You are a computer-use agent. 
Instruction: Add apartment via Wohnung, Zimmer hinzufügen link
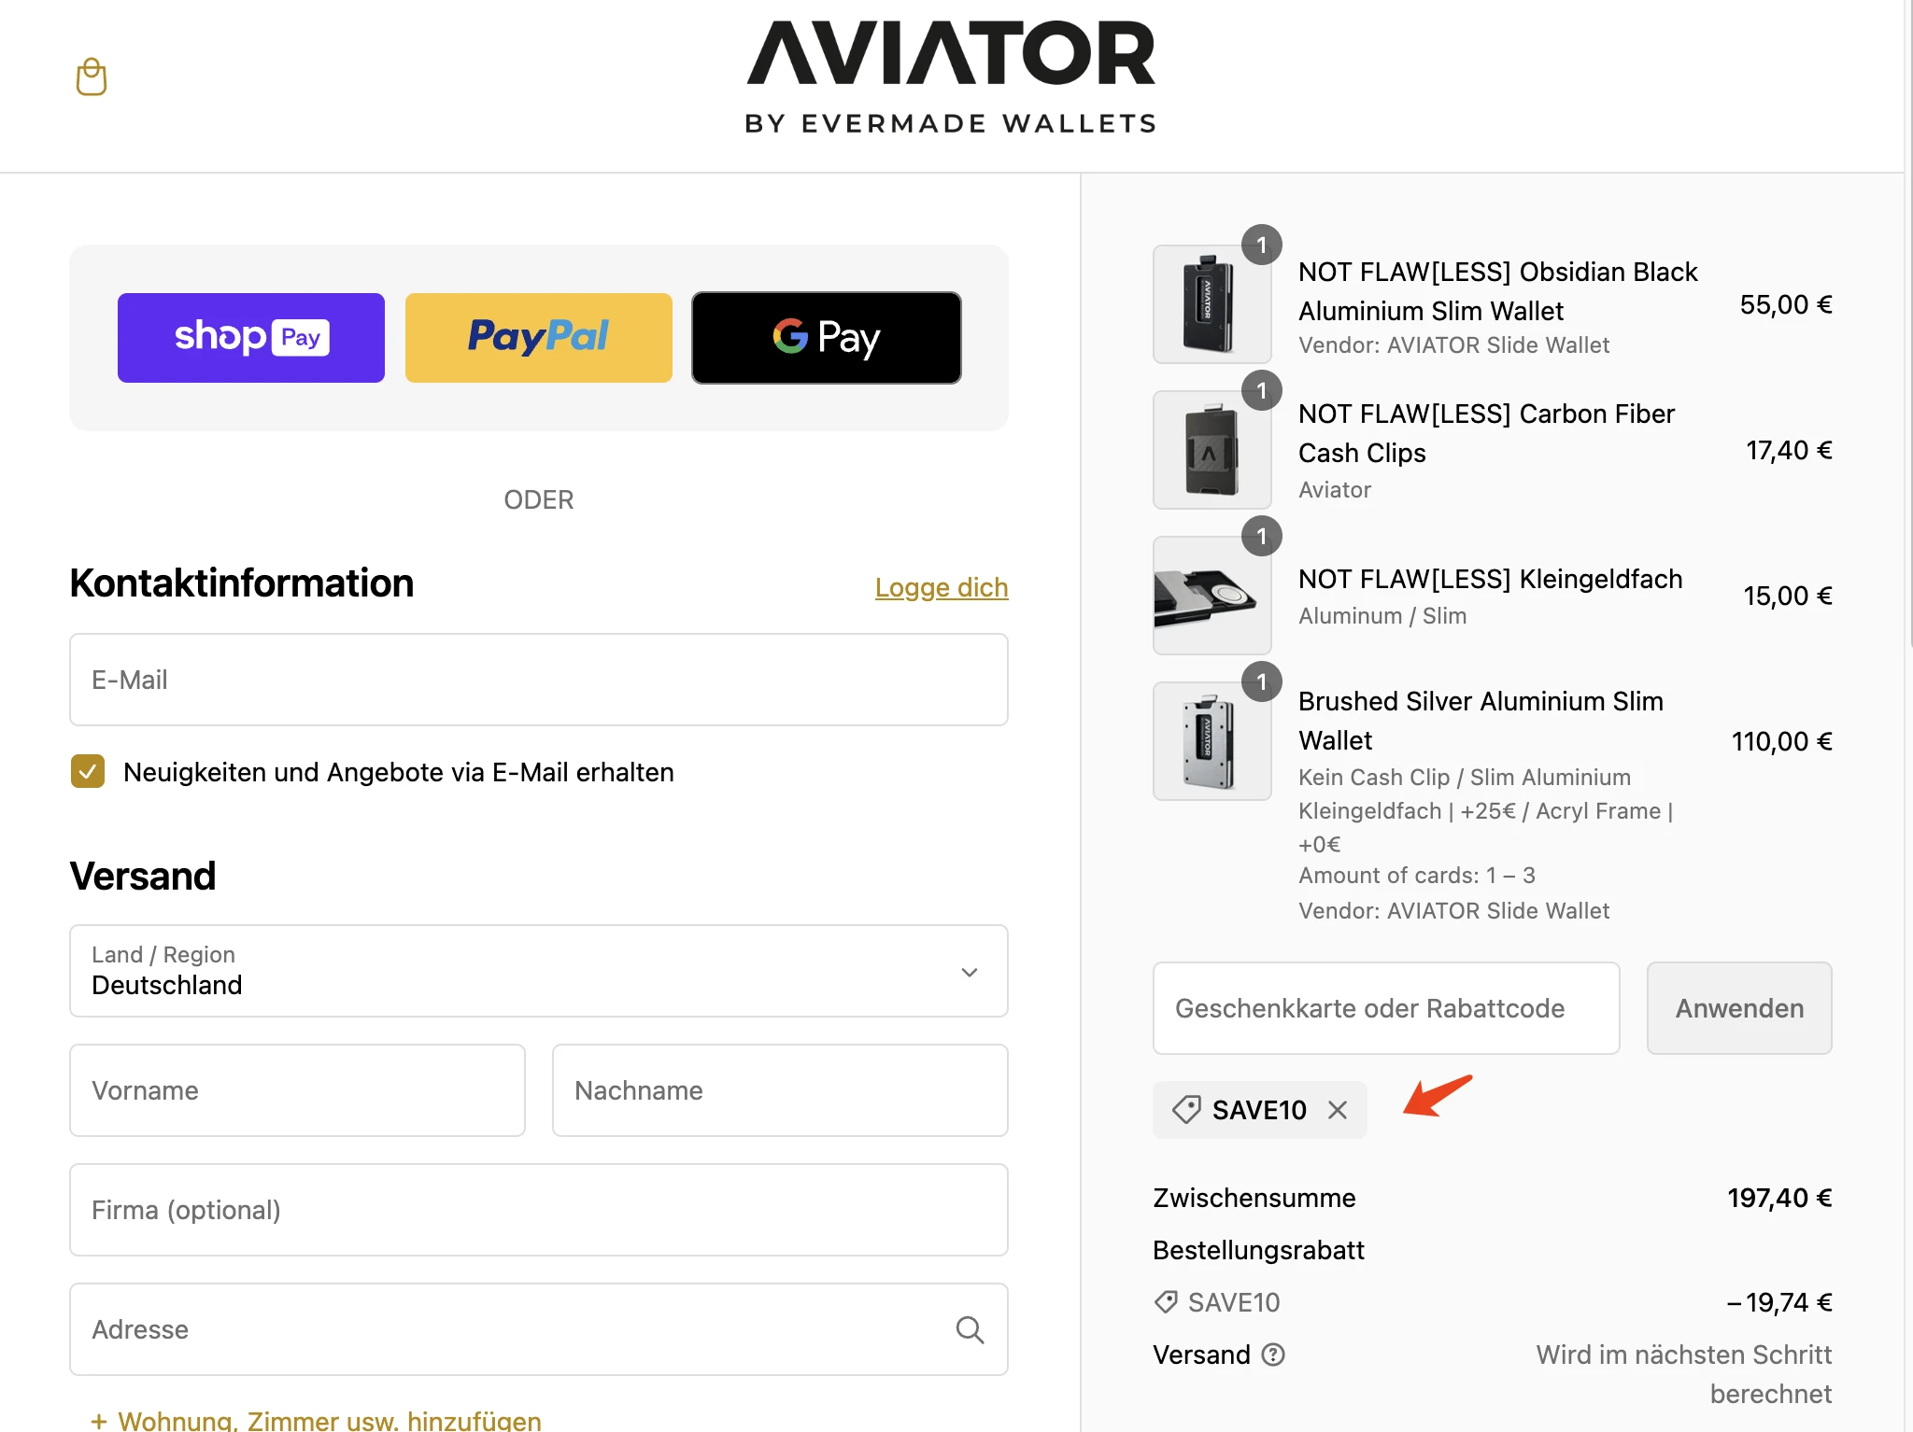(316, 1420)
